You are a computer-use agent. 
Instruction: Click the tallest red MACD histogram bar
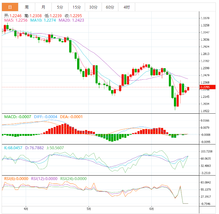(65, 129)
